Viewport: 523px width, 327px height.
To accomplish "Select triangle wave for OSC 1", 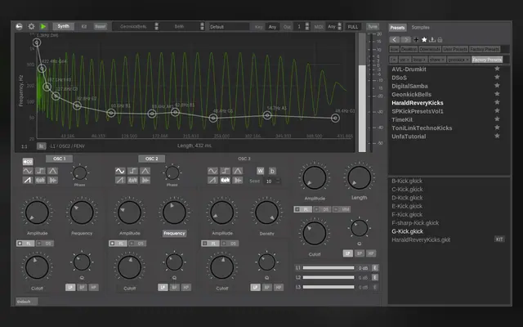I will [x=52, y=171].
